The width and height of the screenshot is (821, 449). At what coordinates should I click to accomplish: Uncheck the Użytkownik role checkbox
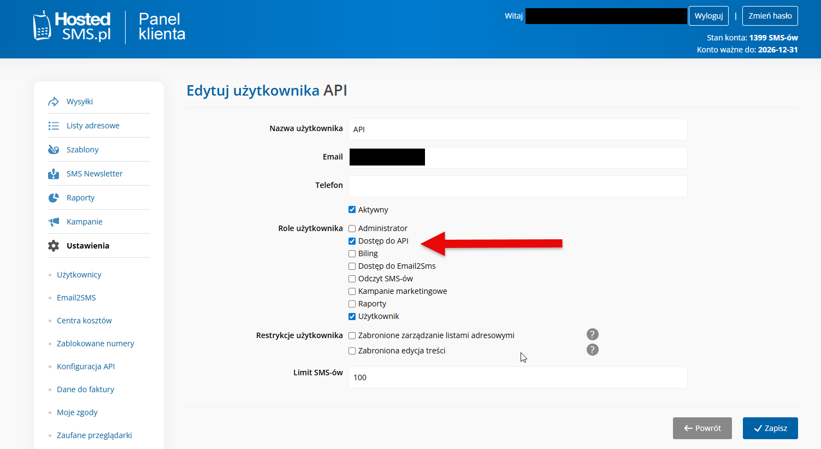pos(352,316)
